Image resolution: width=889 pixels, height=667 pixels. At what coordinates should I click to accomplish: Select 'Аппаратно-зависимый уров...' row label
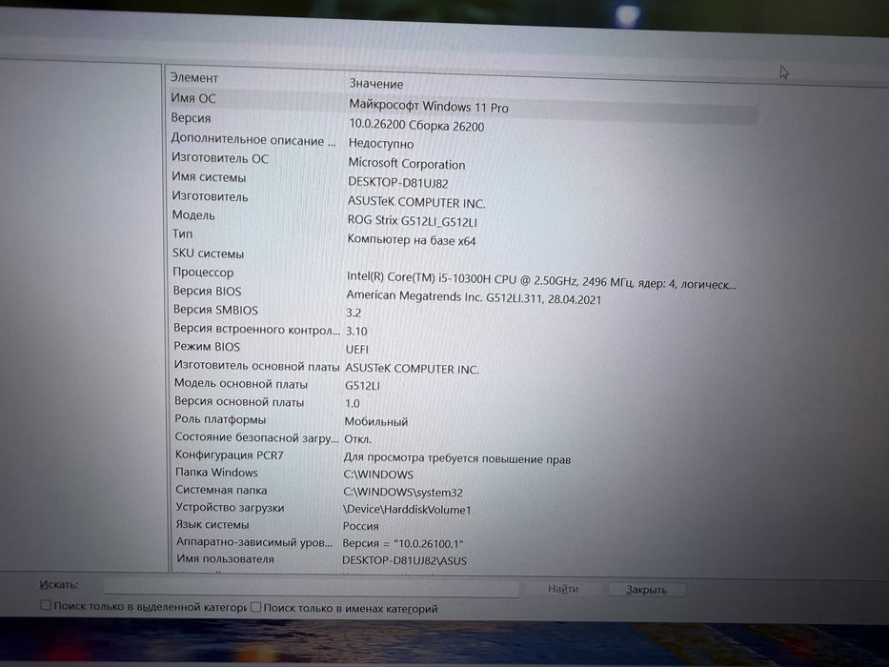254,542
